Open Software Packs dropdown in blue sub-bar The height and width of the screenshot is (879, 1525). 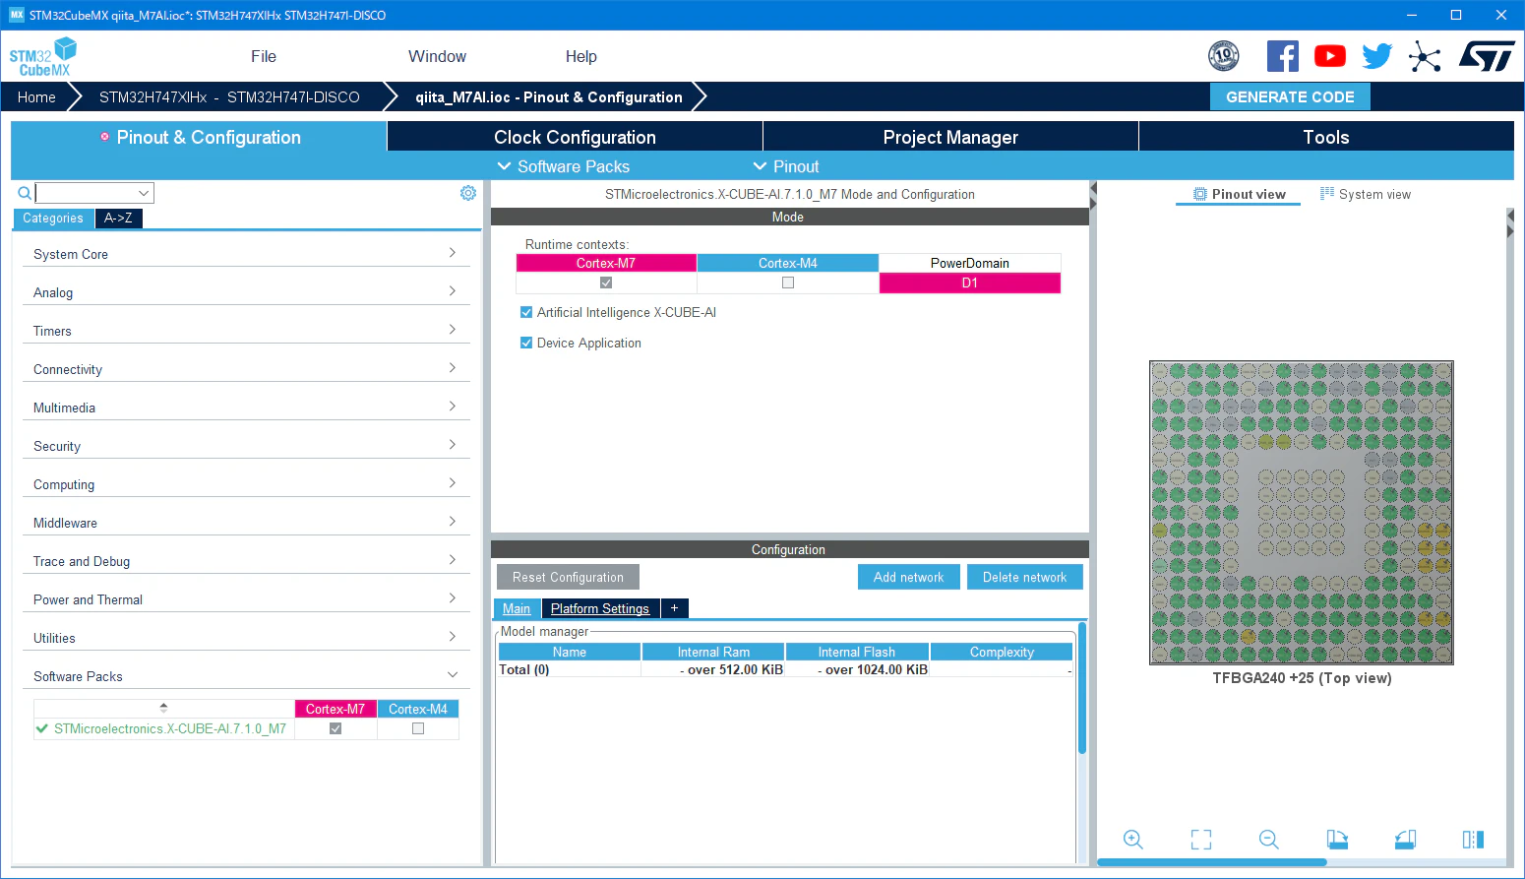[564, 166]
